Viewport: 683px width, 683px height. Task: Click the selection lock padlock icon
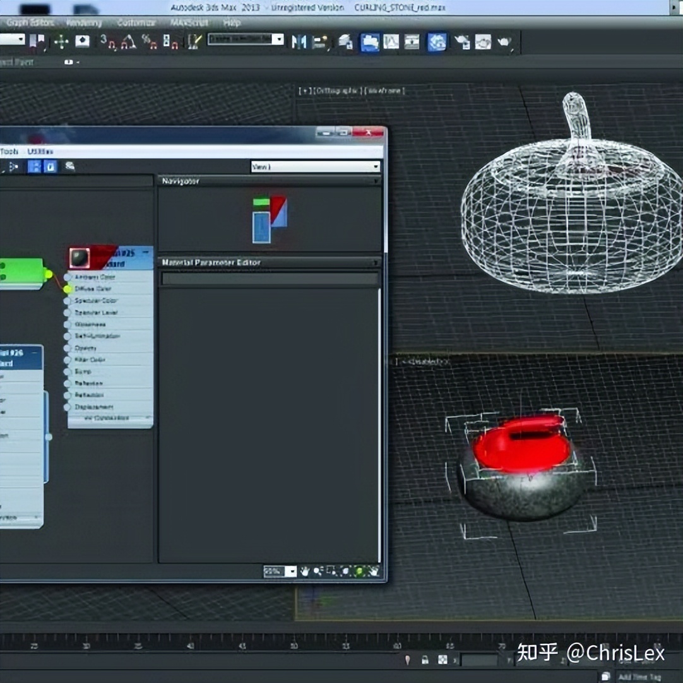425,660
